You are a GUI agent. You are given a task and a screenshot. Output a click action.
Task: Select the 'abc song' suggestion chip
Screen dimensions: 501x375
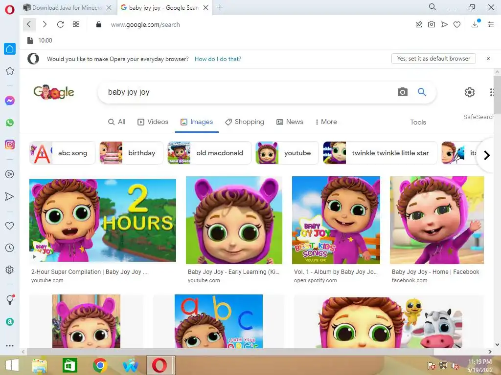click(62, 153)
